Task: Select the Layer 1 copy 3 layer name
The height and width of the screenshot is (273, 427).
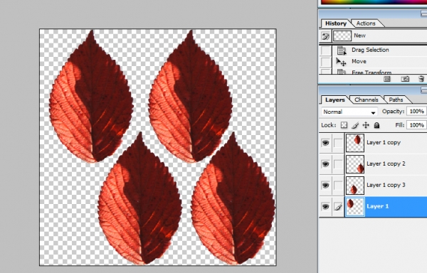Action: pyautogui.click(x=386, y=185)
